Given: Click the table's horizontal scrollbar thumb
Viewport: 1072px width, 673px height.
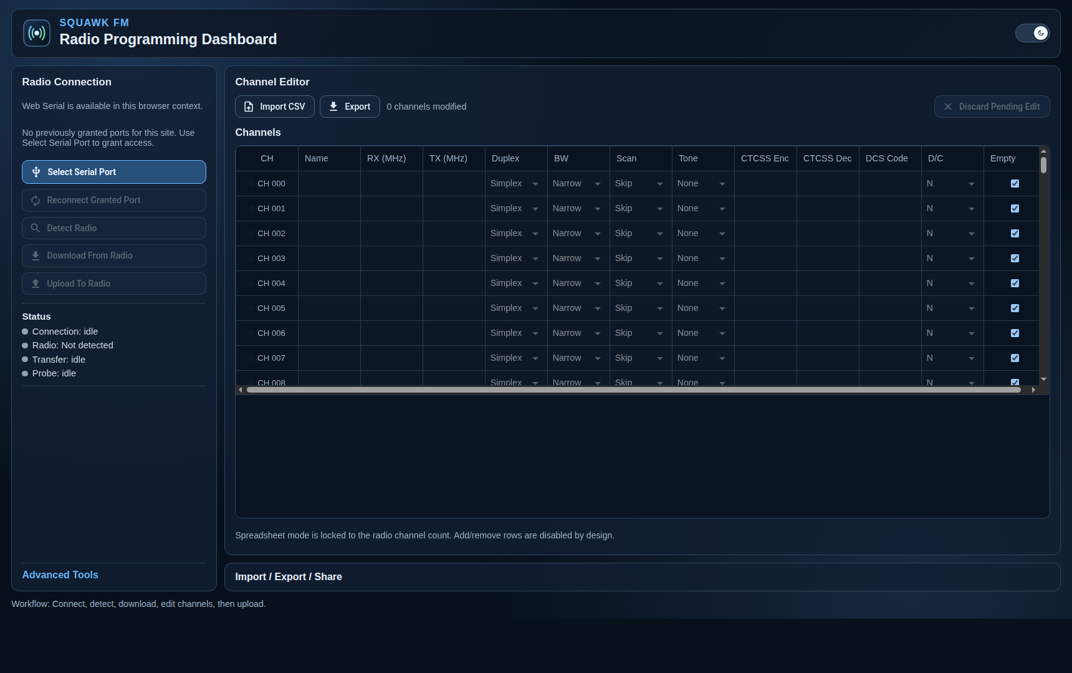Looking at the screenshot, I should coord(634,390).
